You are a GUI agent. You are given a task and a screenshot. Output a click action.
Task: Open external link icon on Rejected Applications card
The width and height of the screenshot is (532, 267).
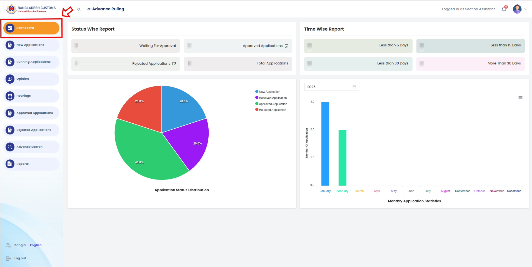[174, 64]
